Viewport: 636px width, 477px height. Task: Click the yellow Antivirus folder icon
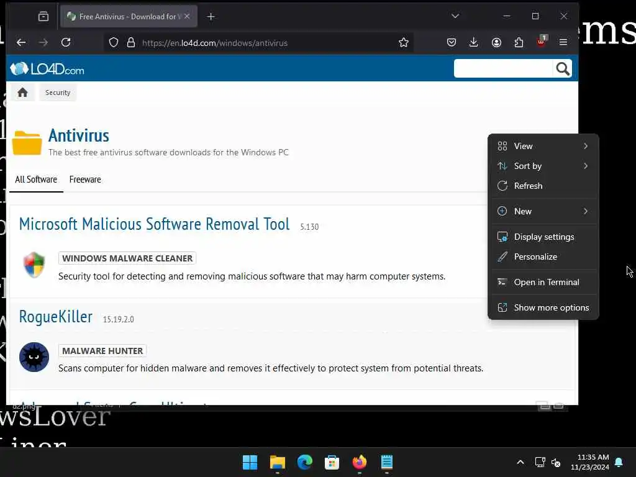27,142
